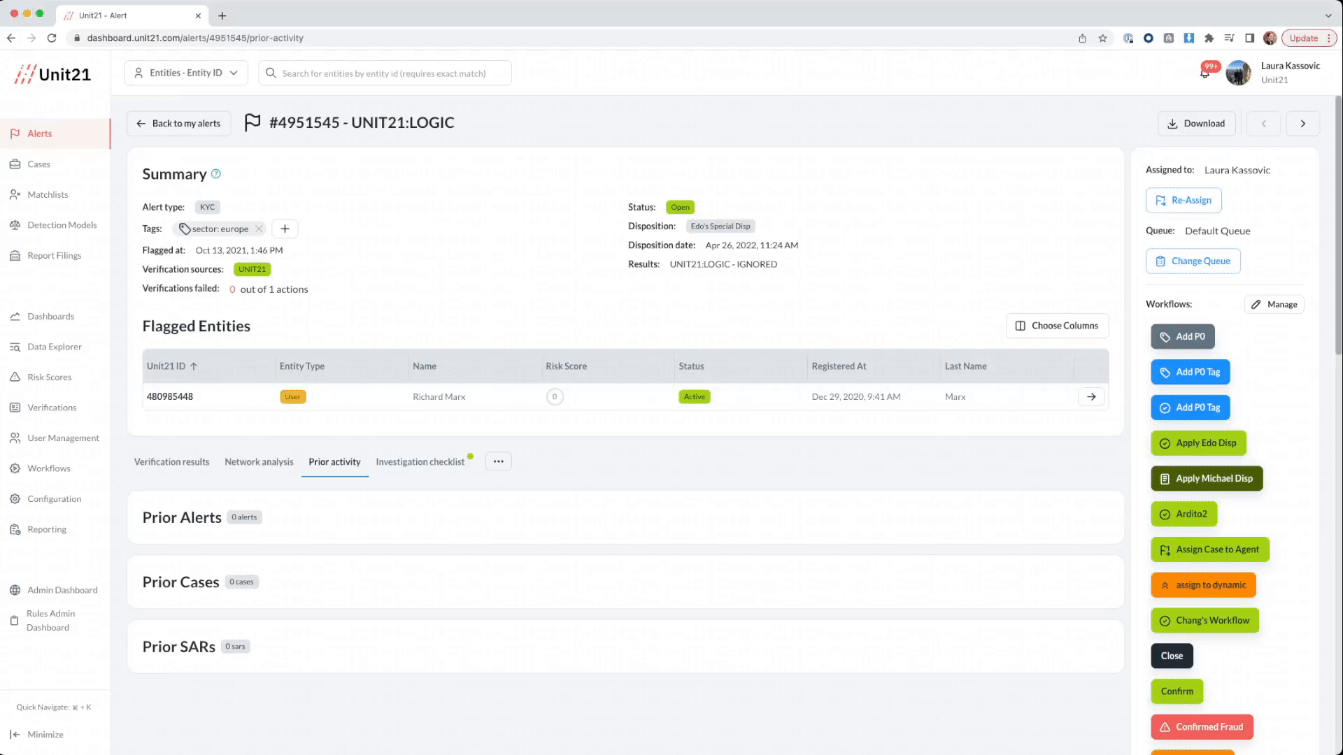The height and width of the screenshot is (755, 1343).
Task: Open Laura Kassovic profile avatar
Action: coord(1238,73)
